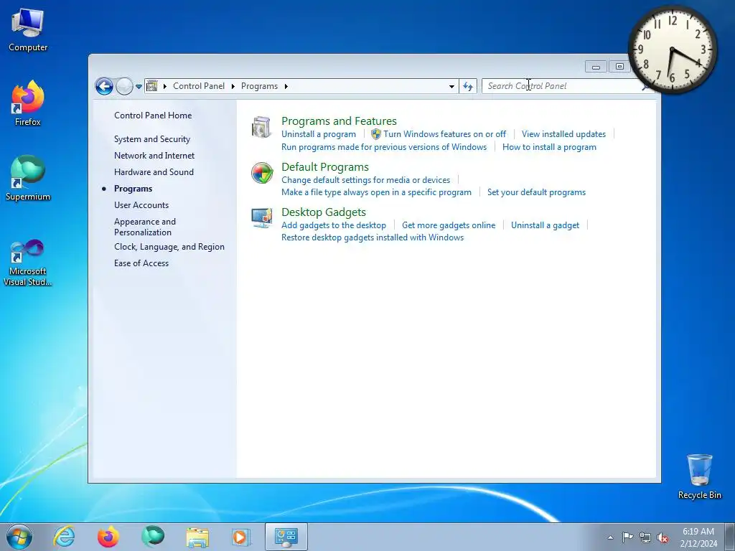This screenshot has height=551, width=735.
Task: Click the Control Panel address bar icon
Action: click(x=152, y=86)
